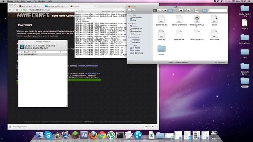Open the Window menu
The image size is (253, 142).
[x=42, y=1]
